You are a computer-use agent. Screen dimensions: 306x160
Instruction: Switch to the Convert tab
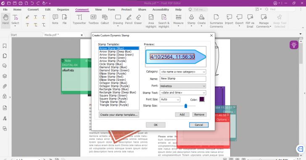[x=33, y=9]
